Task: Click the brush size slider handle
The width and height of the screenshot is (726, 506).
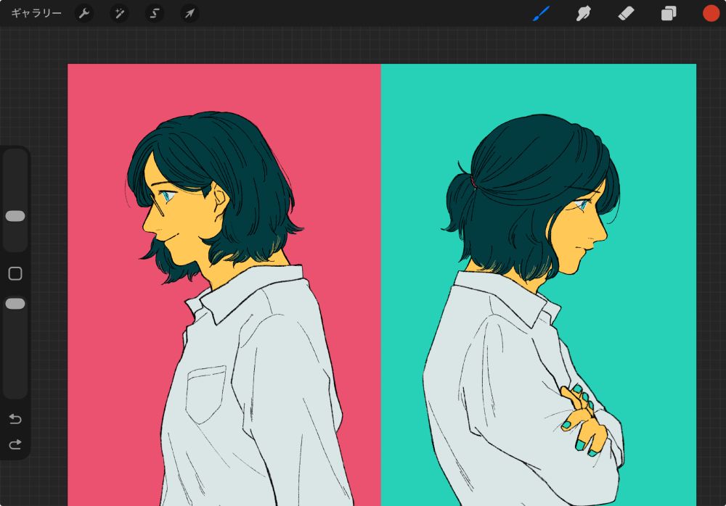Action: [x=15, y=216]
